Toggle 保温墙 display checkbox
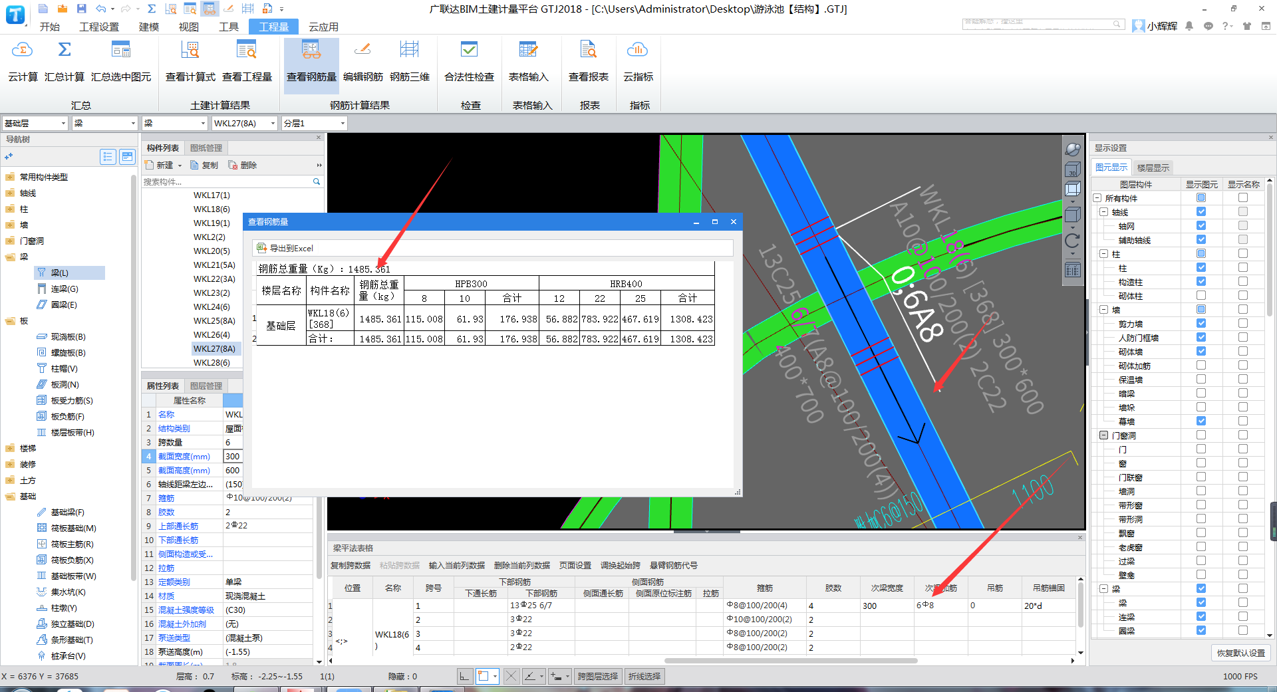Screen dimensions: 1277x692 [1201, 380]
